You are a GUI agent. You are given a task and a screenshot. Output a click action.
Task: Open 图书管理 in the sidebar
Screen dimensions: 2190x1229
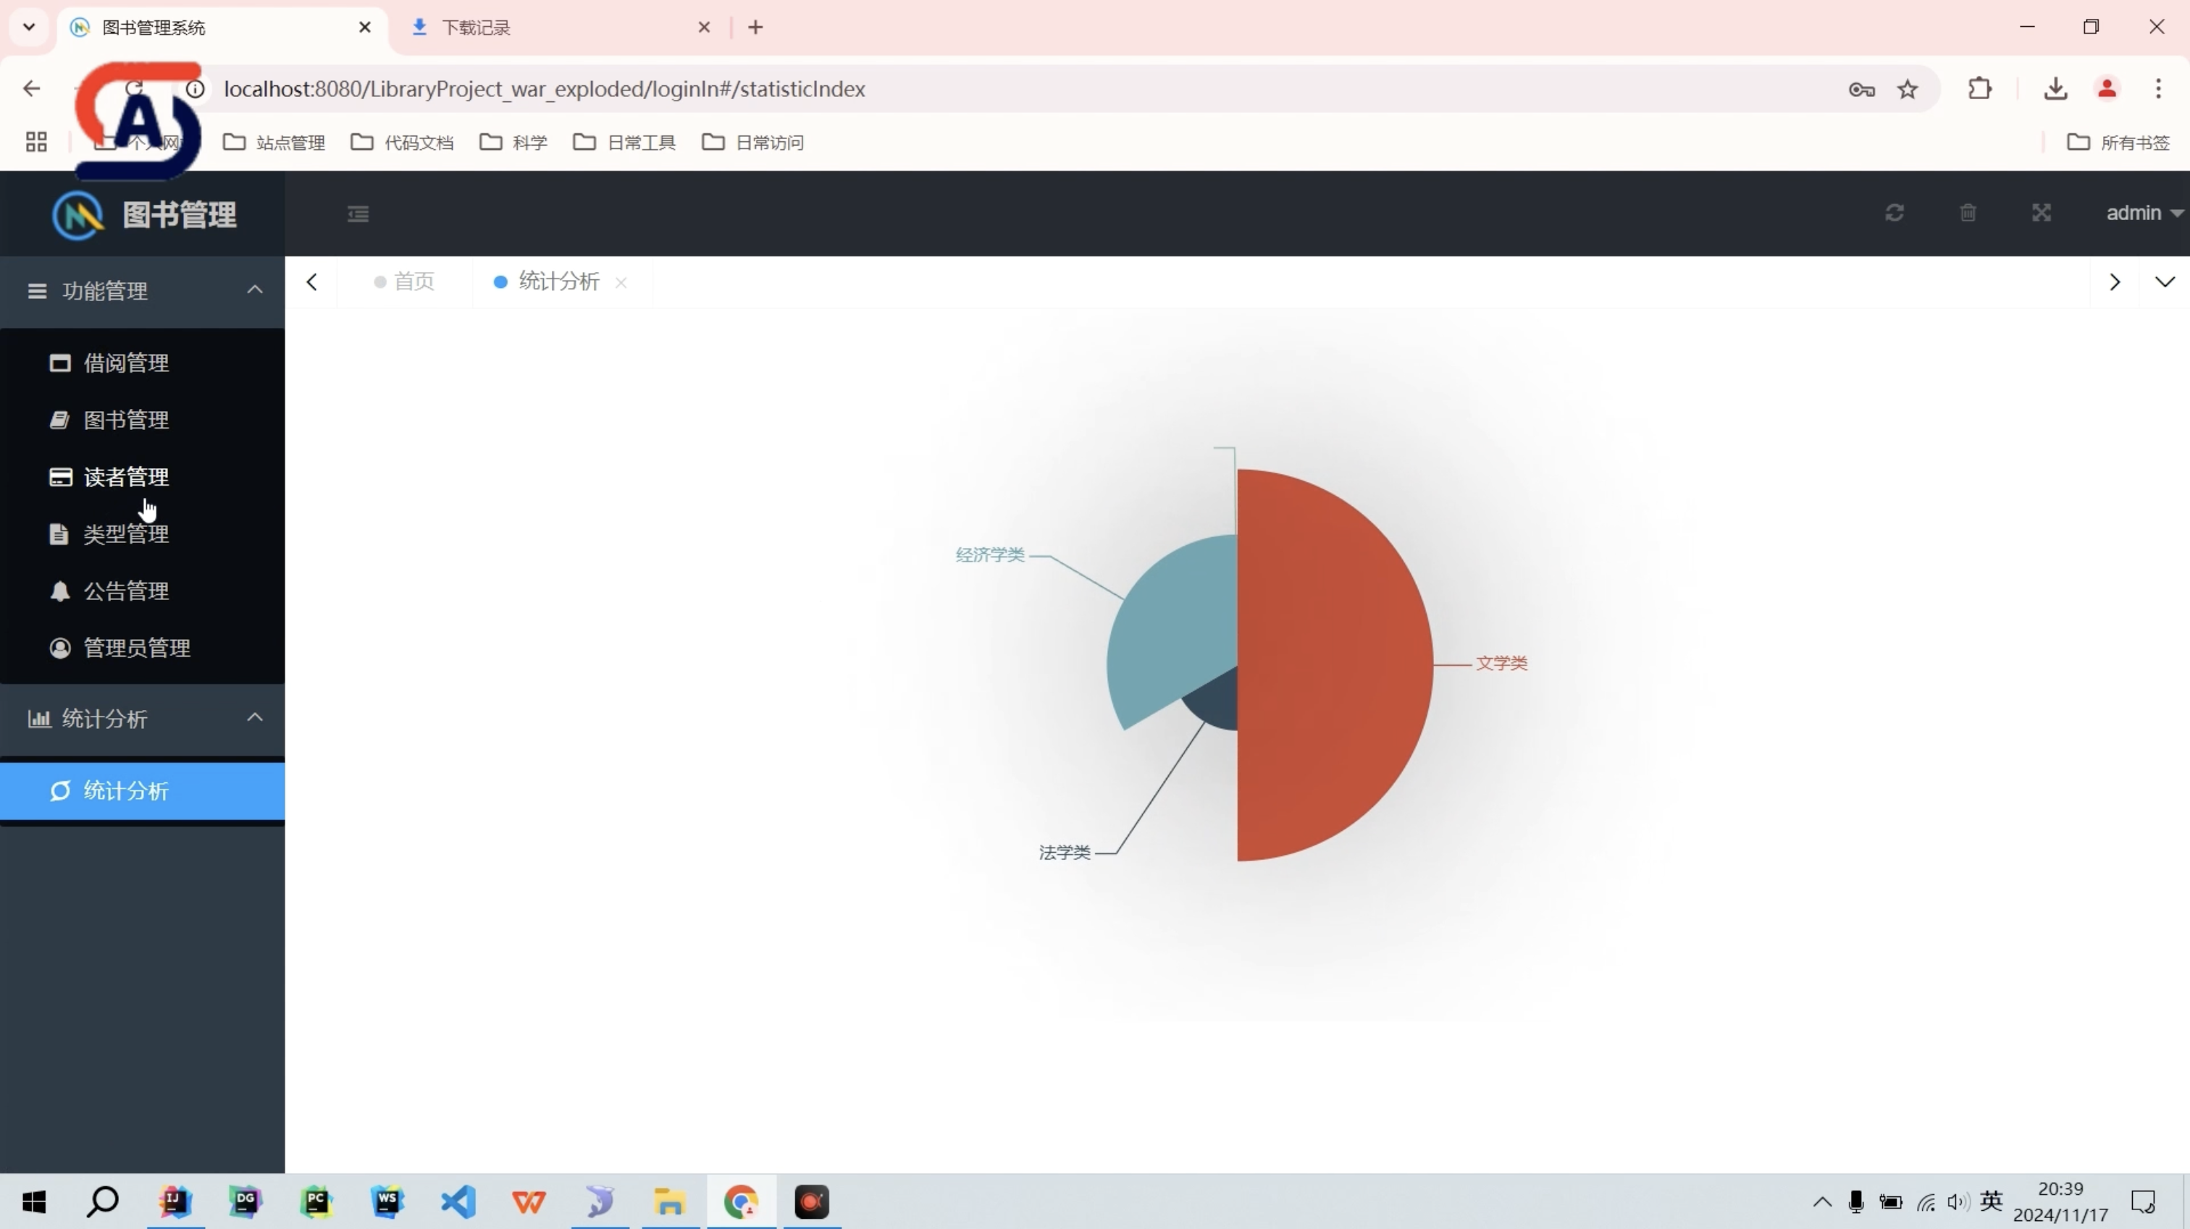[x=126, y=420]
